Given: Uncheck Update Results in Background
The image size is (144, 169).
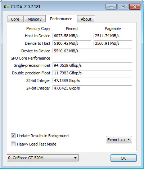Looking at the screenshot, I should (13, 136).
